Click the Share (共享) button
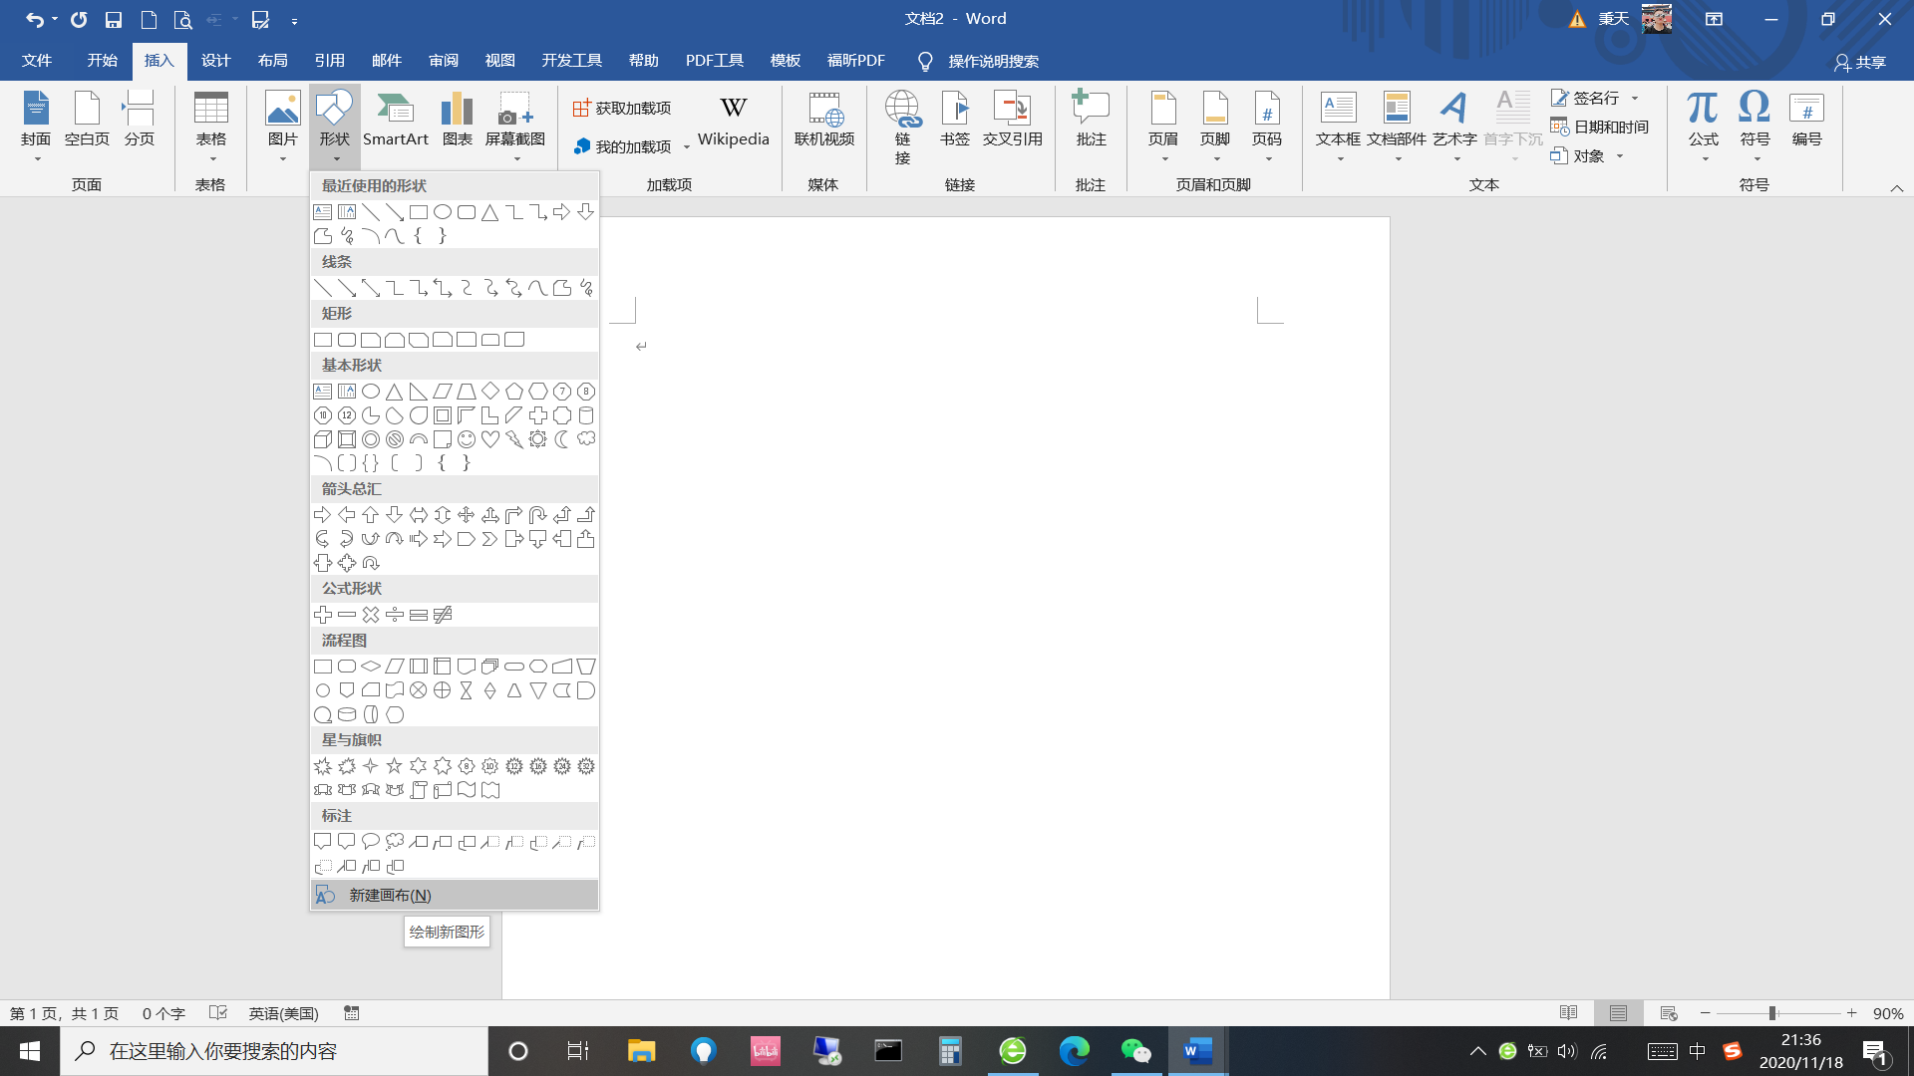1914x1076 pixels. (x=1860, y=62)
